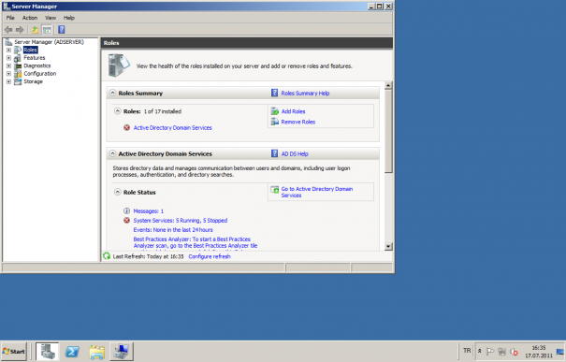Click the Server Manager title bar icon
Screen dimensions: 566x362
[7, 7]
